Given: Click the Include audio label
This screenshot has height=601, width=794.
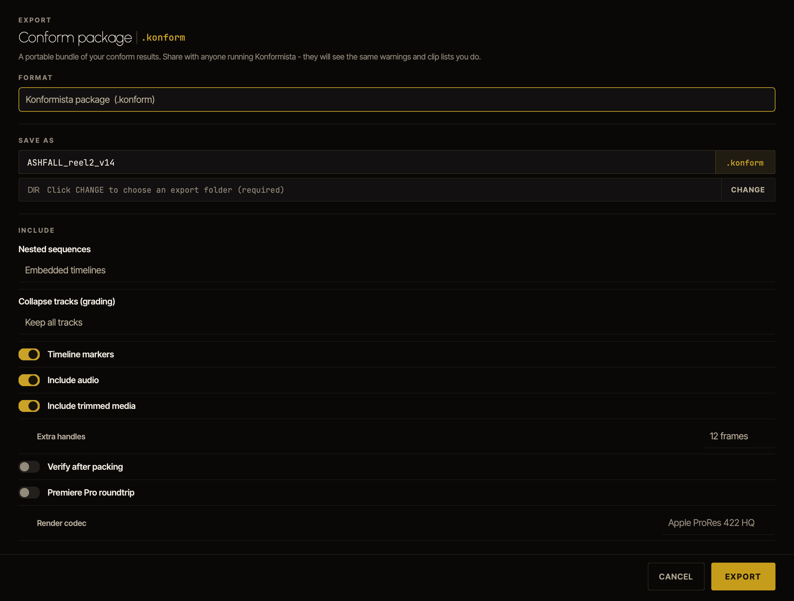Looking at the screenshot, I should coord(73,380).
